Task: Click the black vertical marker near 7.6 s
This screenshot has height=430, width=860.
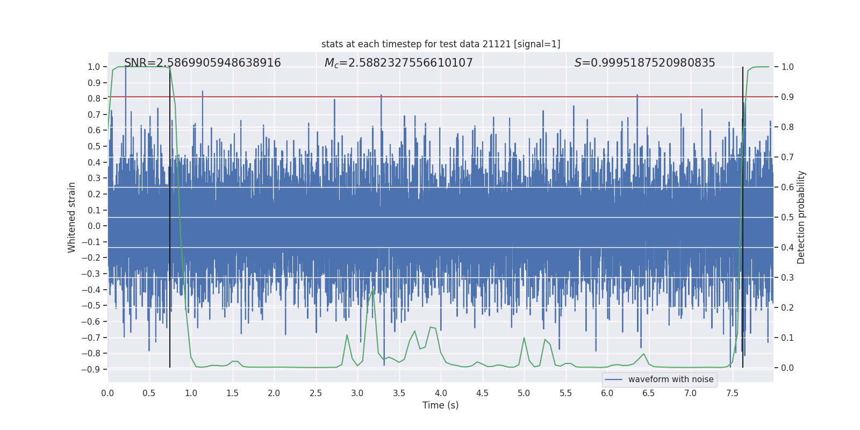Action: pos(743,215)
